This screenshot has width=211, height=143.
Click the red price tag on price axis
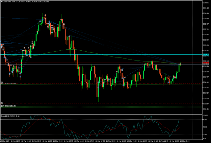[x=206, y=63]
